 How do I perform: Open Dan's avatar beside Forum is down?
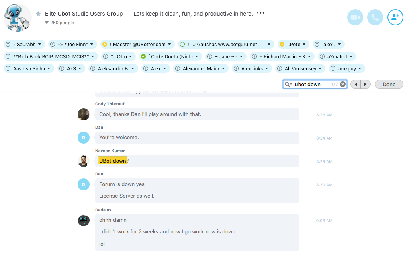click(x=83, y=184)
